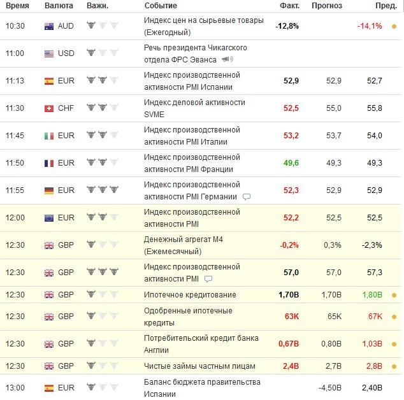
Task: Open Индекс производственной активности PMI Испании link
Action: pos(192,81)
